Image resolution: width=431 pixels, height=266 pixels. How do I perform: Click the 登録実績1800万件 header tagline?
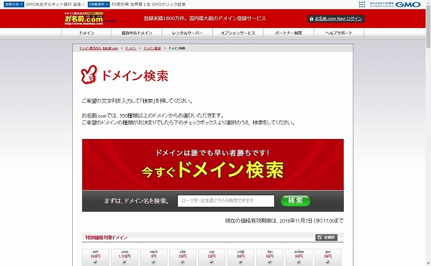point(205,18)
